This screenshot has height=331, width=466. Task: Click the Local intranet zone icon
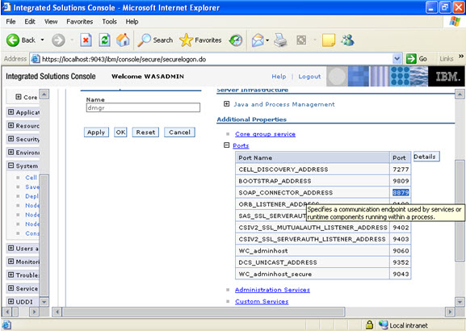tap(384, 325)
